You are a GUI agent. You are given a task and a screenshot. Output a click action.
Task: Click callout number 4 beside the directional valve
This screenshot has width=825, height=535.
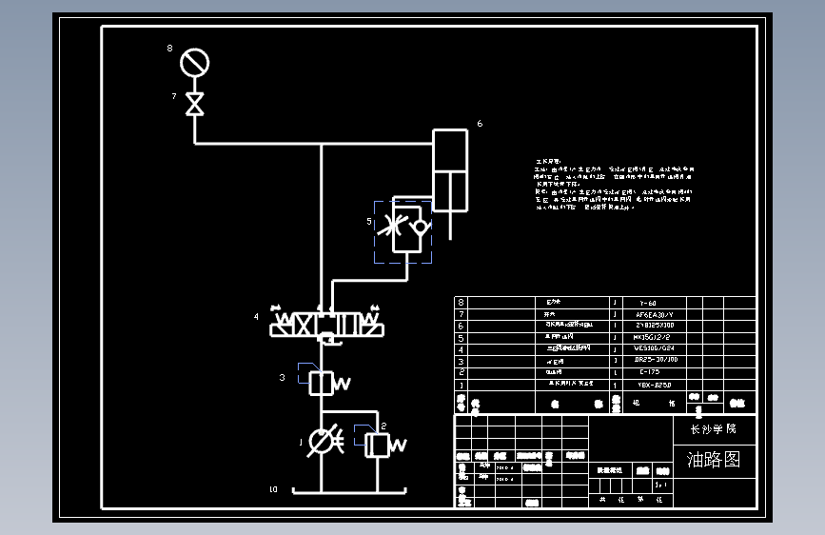[x=256, y=316]
